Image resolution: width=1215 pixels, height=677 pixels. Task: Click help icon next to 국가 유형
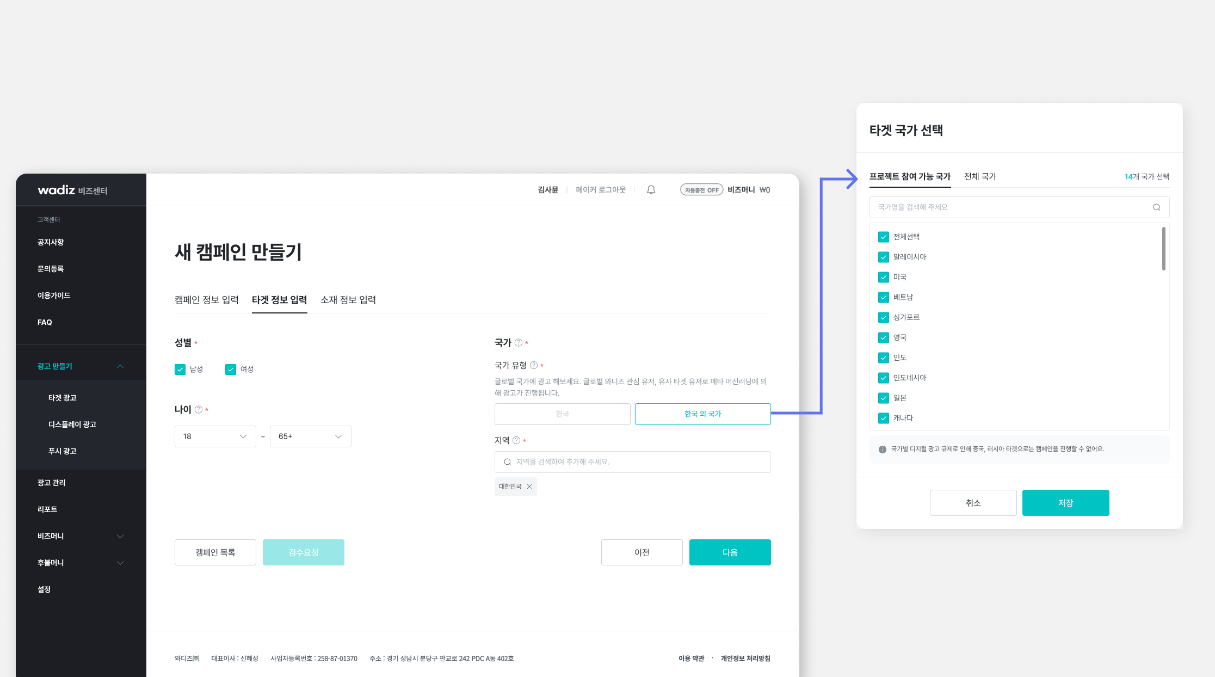(x=534, y=365)
